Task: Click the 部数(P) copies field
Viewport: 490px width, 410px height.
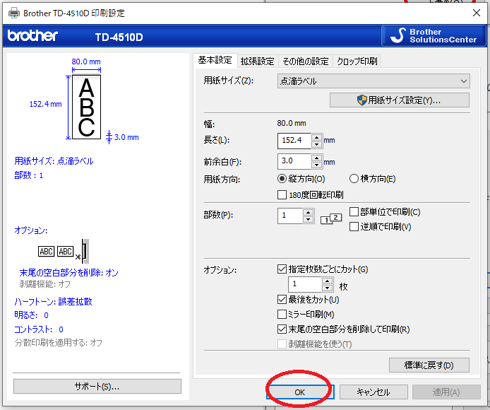Action: click(289, 216)
